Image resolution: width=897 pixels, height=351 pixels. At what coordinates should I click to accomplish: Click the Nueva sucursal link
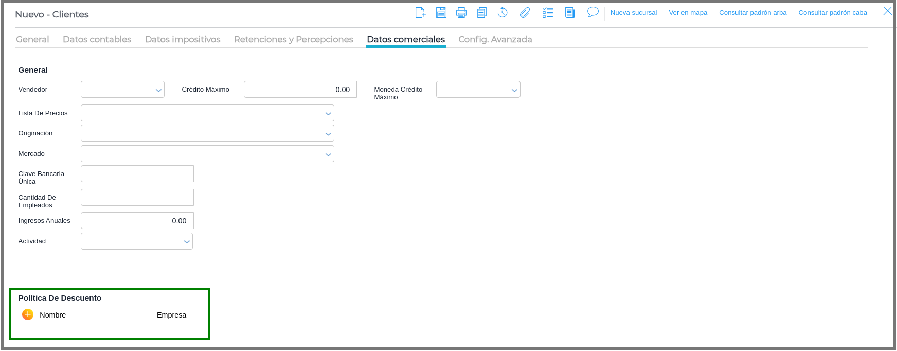click(x=633, y=13)
